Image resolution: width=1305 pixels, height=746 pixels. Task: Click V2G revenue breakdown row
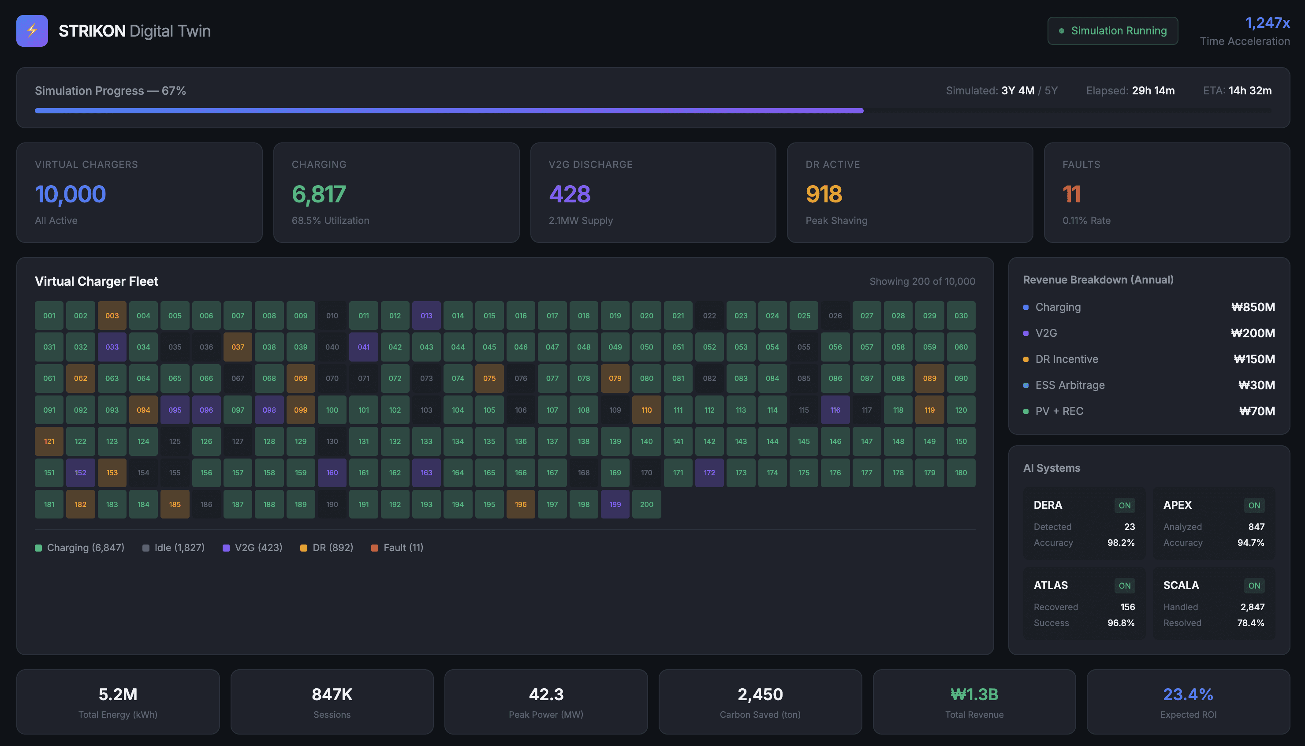click(1149, 333)
